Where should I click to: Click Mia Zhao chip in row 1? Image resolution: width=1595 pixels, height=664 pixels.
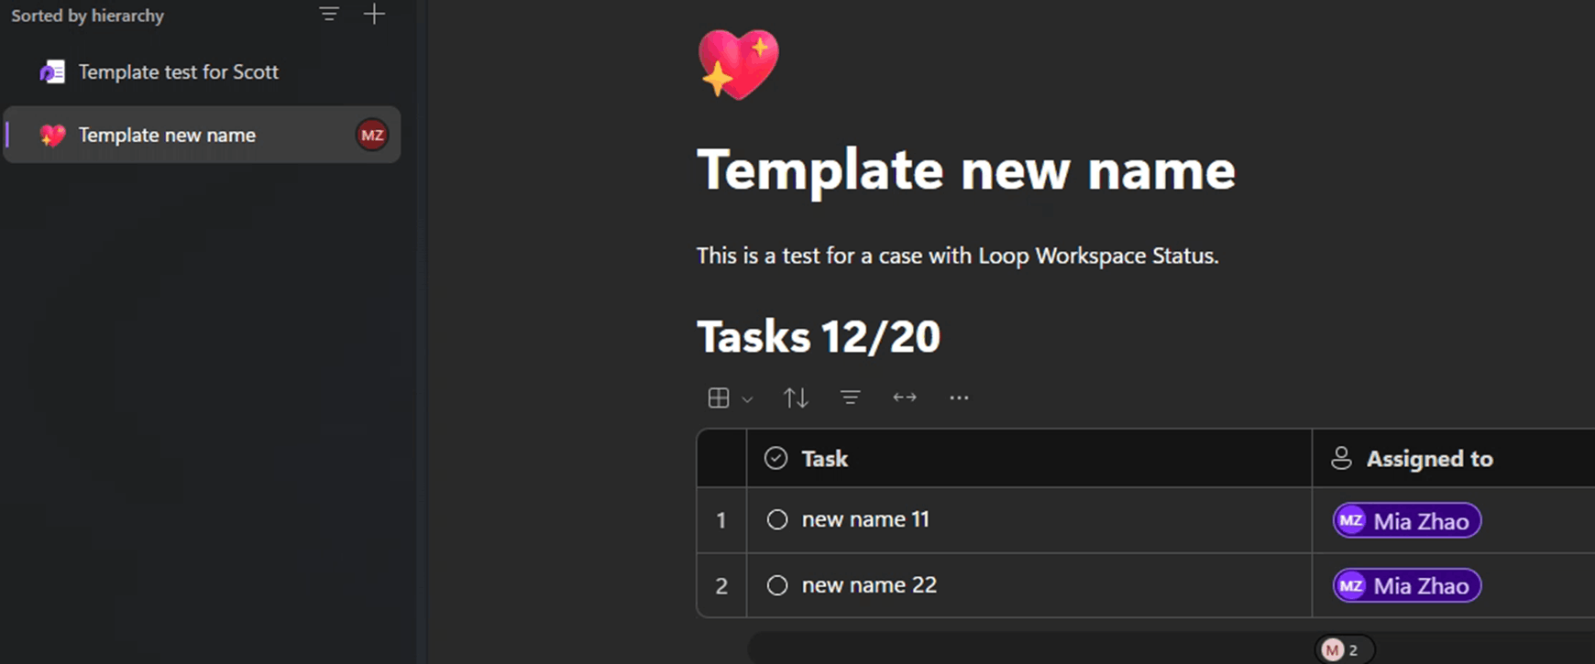pos(1407,521)
